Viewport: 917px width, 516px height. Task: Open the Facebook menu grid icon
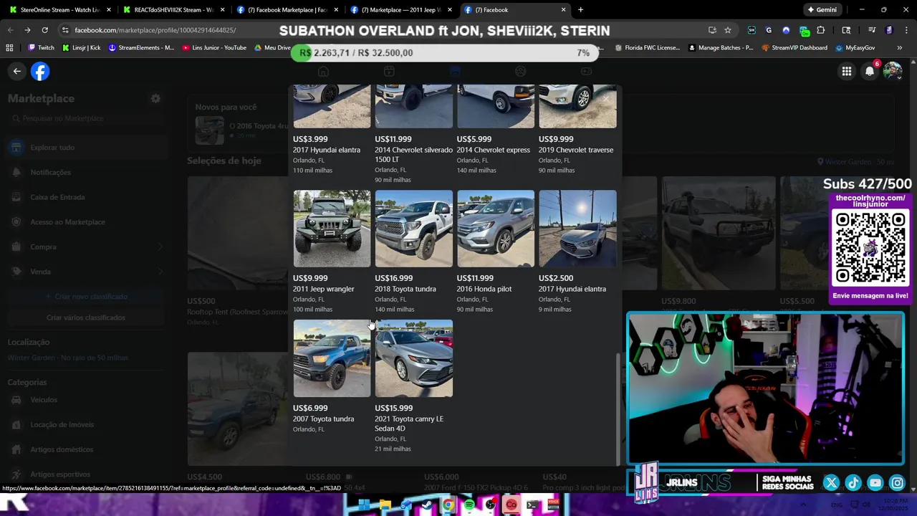(847, 71)
